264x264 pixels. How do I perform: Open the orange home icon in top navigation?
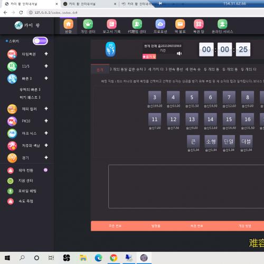pyautogui.click(x=68, y=24)
